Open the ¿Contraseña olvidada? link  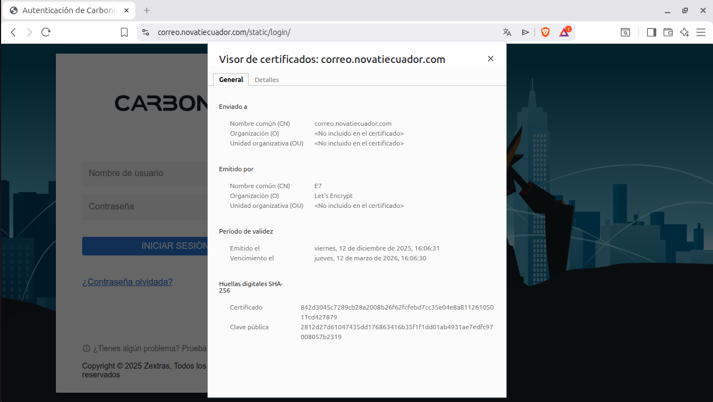128,282
